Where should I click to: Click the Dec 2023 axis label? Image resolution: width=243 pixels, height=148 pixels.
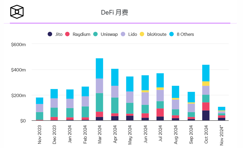tap(54, 135)
